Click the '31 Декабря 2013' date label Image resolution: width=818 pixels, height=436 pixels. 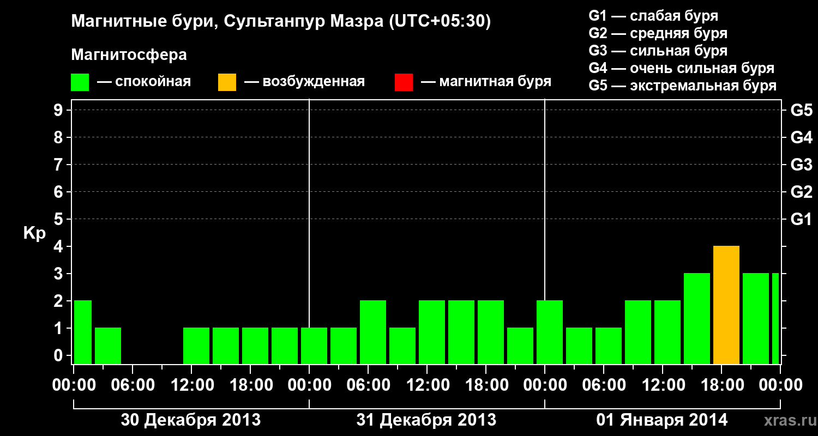coord(426,420)
